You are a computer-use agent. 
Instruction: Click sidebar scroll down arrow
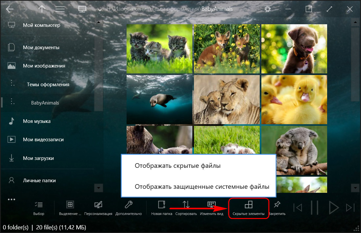click(99, 188)
